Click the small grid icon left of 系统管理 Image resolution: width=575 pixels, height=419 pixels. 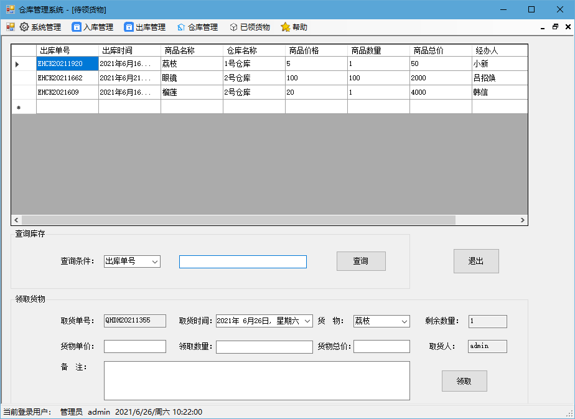pos(9,27)
